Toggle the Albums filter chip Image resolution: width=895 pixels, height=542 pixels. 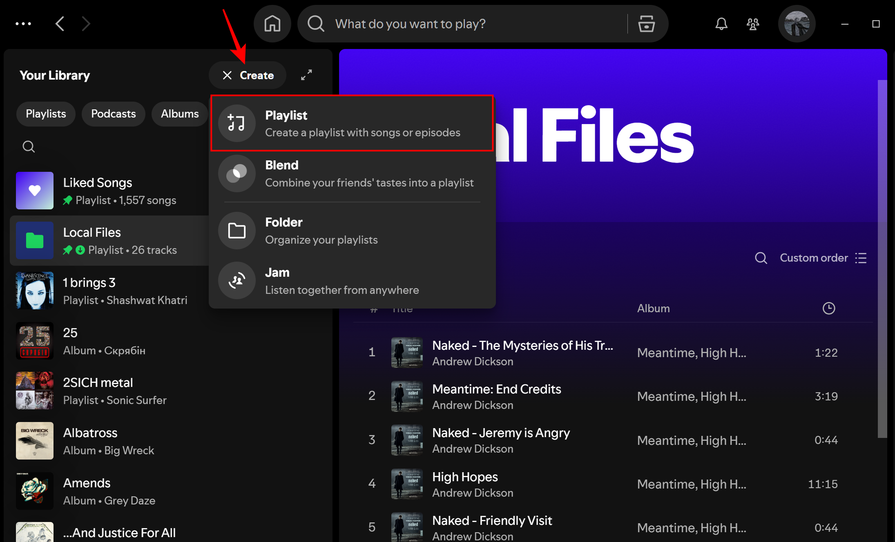[180, 114]
